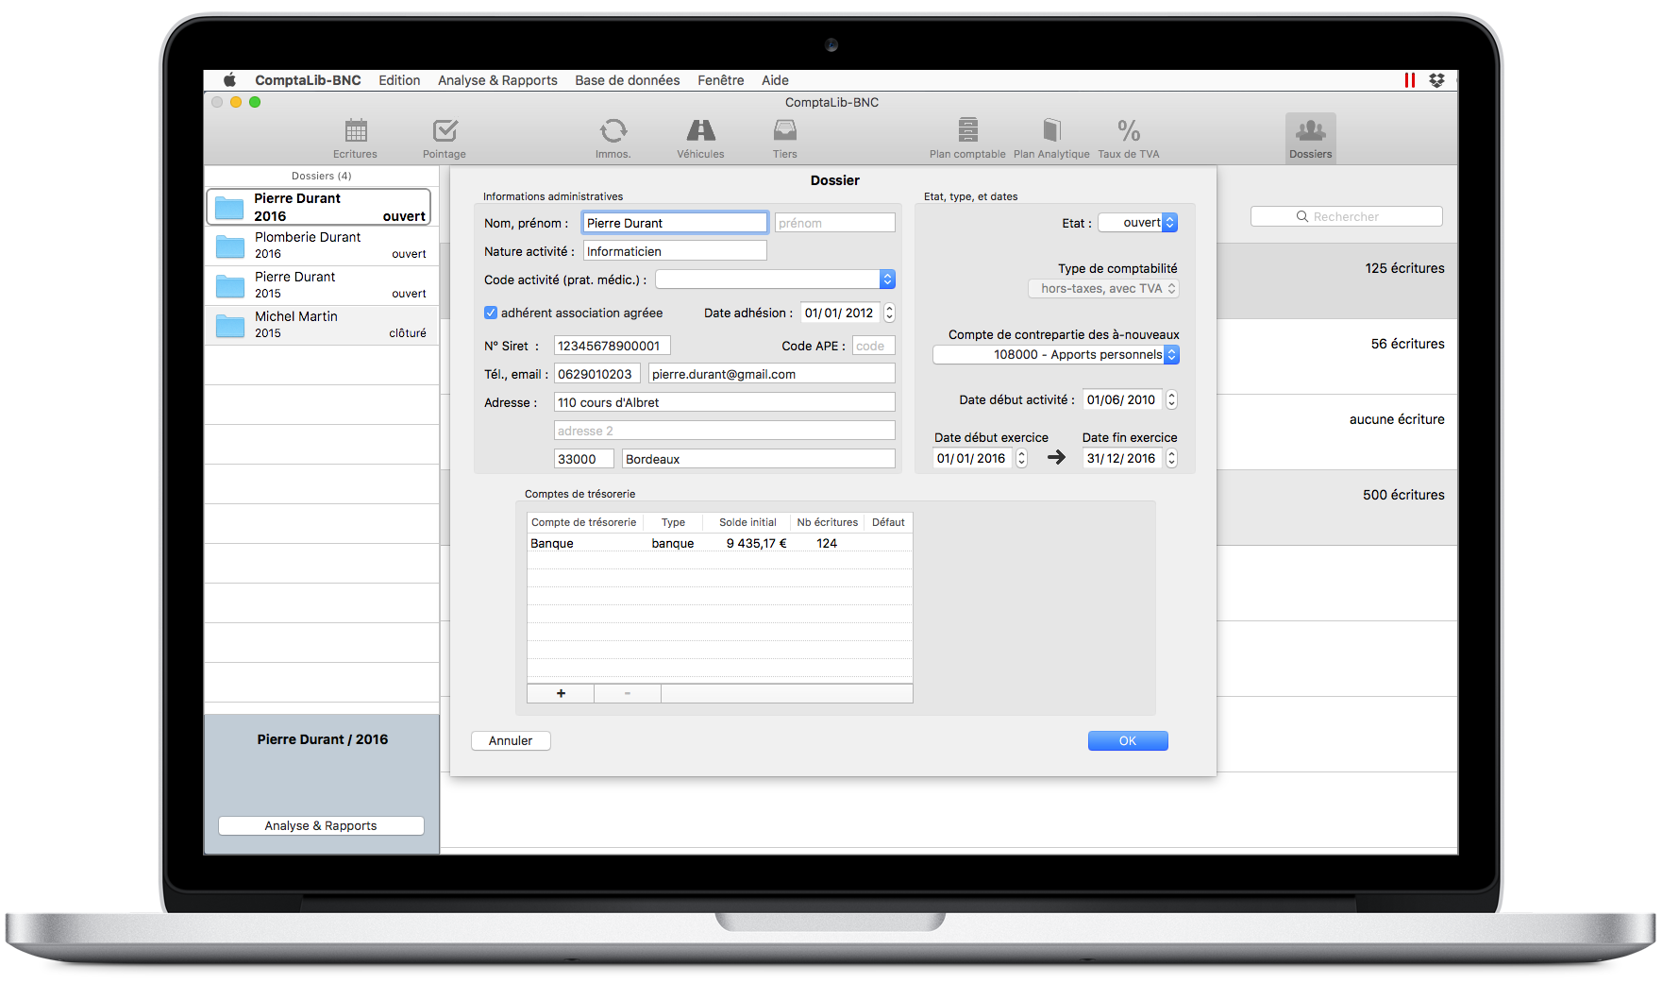Open the Fenêtre menu
Image resolution: width=1662 pixels, height=983 pixels.
[x=721, y=80]
